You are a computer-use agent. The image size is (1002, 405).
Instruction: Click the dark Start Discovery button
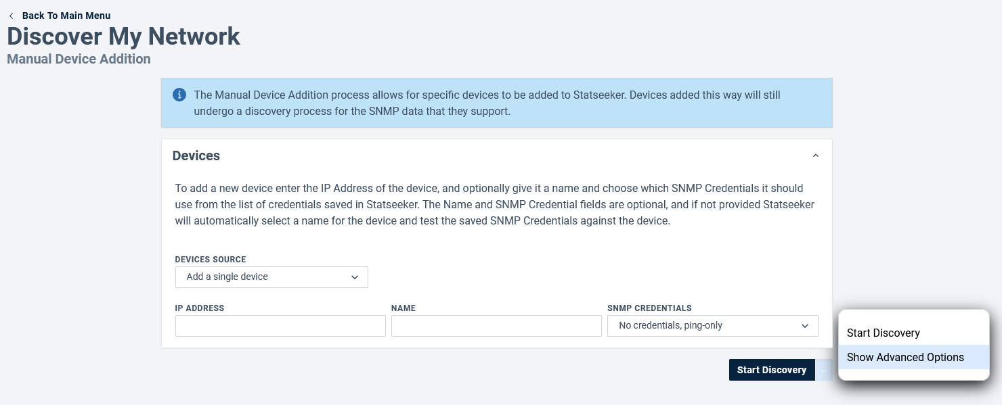pyautogui.click(x=772, y=370)
